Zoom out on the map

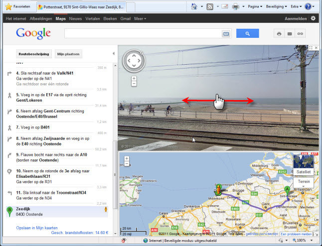pos(127,164)
